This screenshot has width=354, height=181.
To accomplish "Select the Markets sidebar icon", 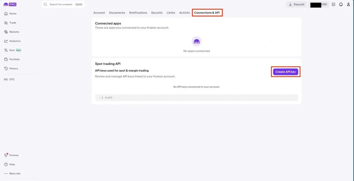I will tap(6, 32).
